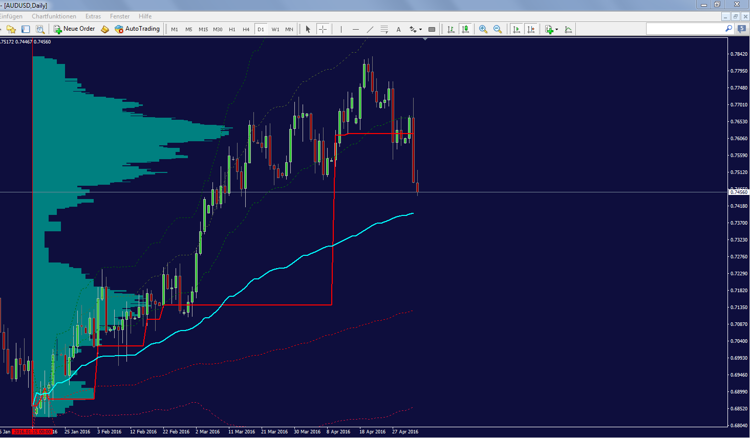Toggle the AutoTrading button
Image resolution: width=750 pixels, height=438 pixels.
137,29
